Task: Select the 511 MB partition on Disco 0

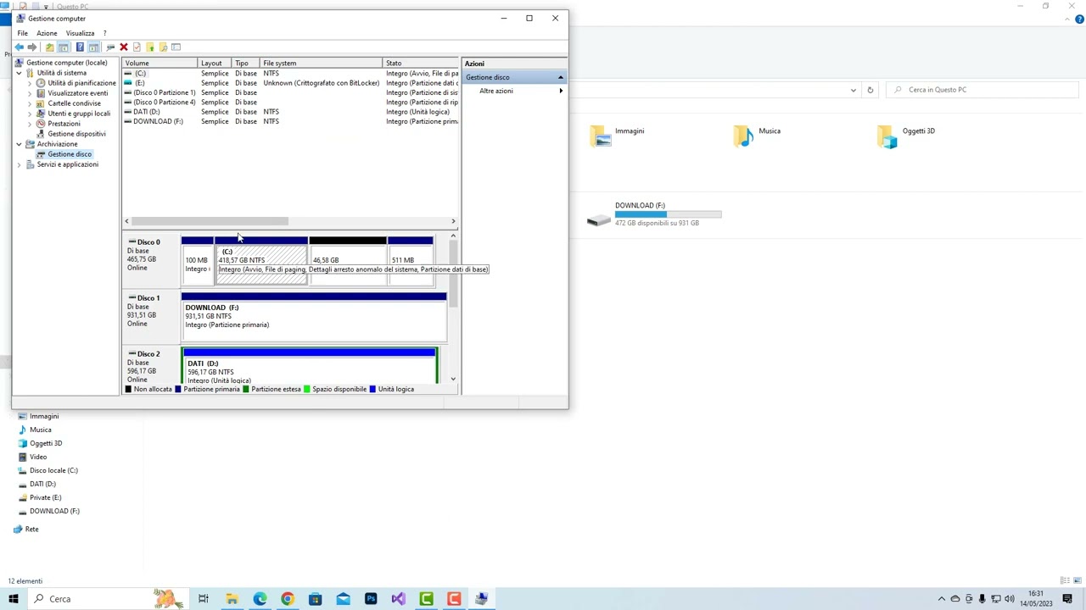Action: click(411, 261)
